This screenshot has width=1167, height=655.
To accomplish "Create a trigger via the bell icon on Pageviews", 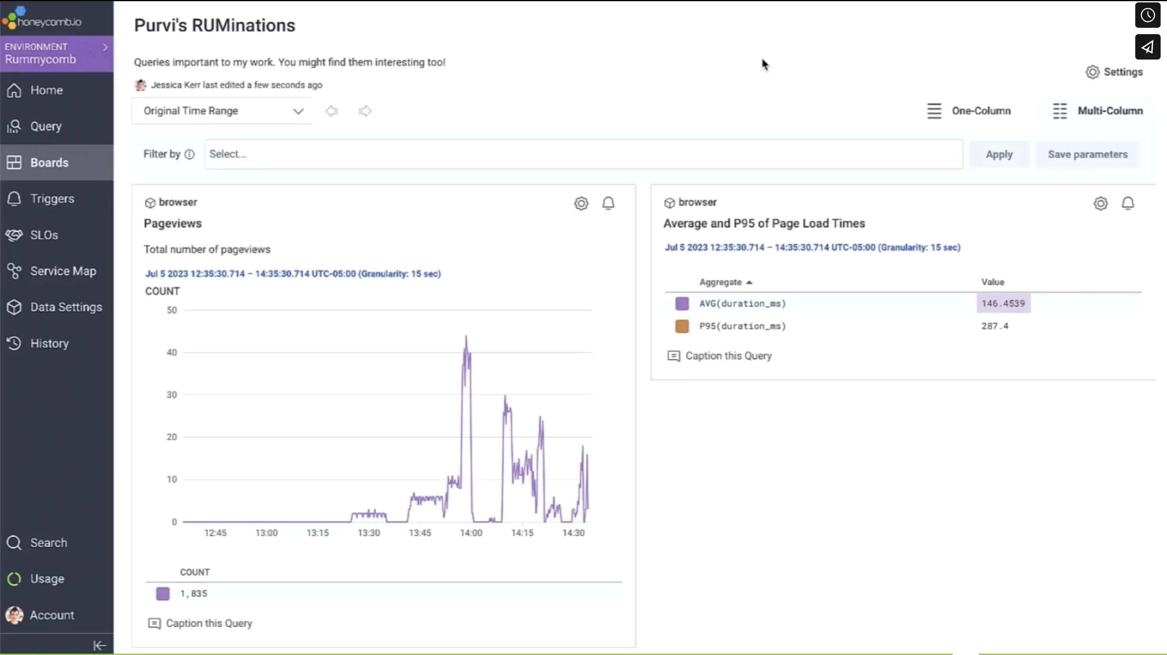I will [609, 203].
